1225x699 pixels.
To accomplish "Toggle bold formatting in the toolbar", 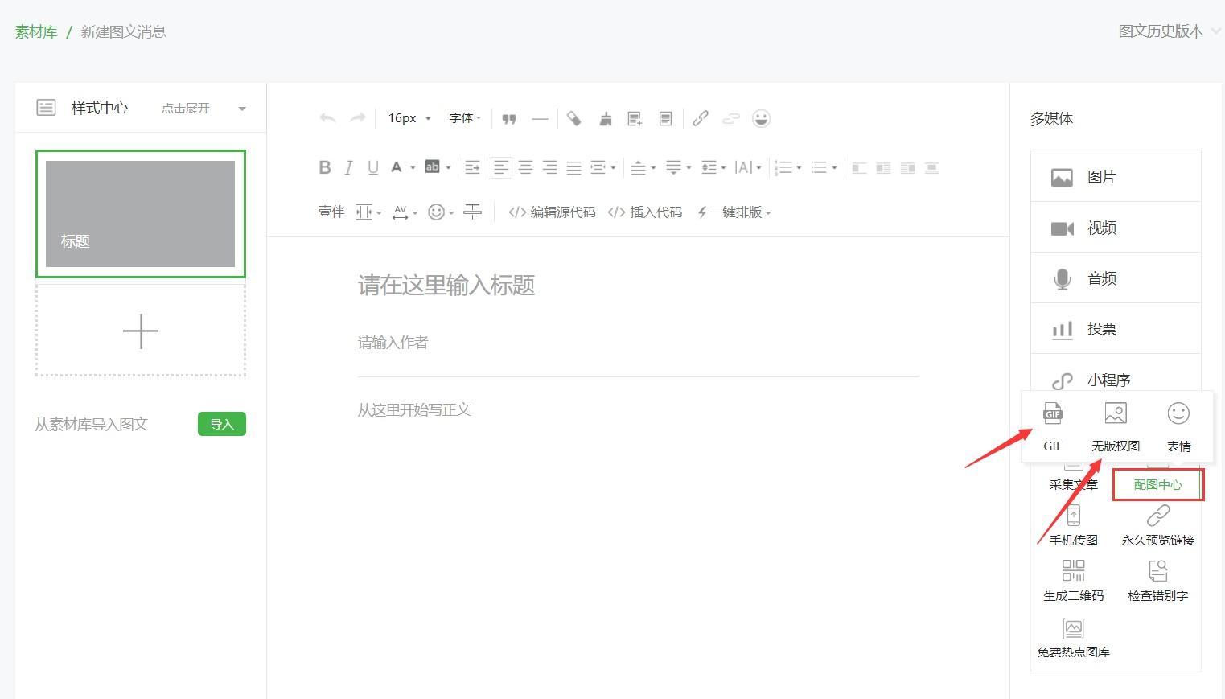I will [x=324, y=167].
